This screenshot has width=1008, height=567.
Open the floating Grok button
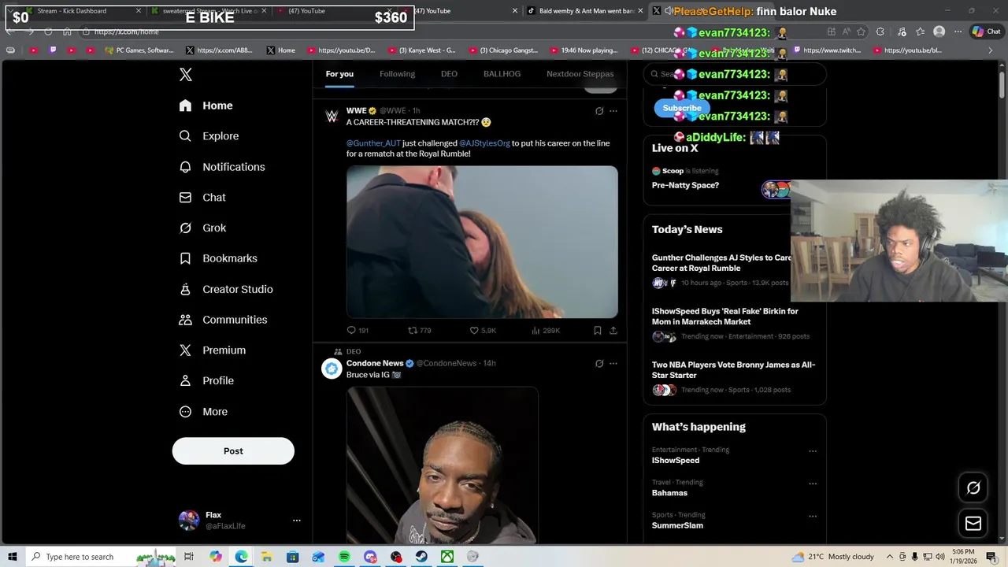click(x=973, y=487)
